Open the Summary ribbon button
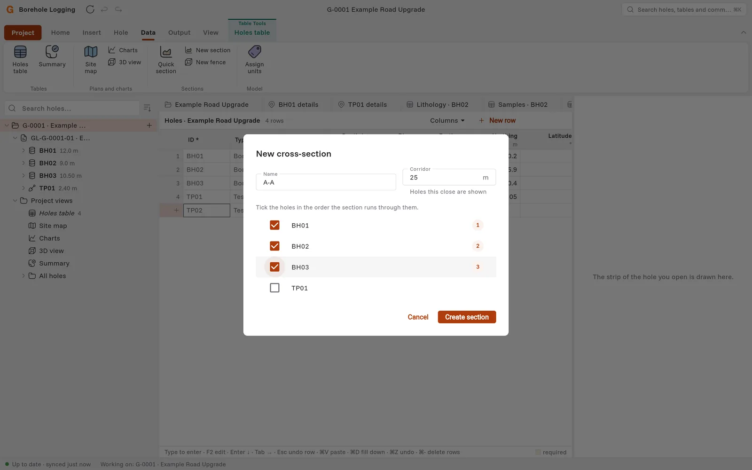This screenshot has width=752, height=470. coord(52,56)
